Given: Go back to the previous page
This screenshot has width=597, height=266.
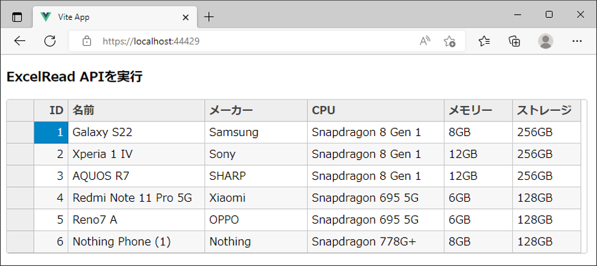Looking at the screenshot, I should coord(19,41).
